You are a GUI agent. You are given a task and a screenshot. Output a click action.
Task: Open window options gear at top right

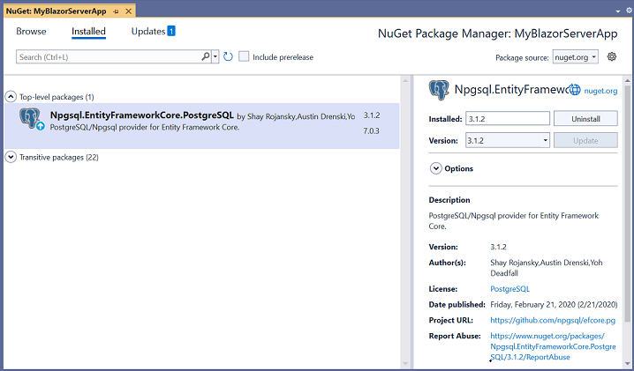pos(630,11)
